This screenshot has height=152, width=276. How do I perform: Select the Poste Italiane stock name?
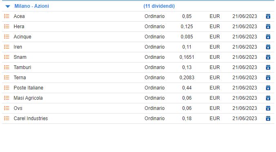pyautogui.click(x=28, y=88)
